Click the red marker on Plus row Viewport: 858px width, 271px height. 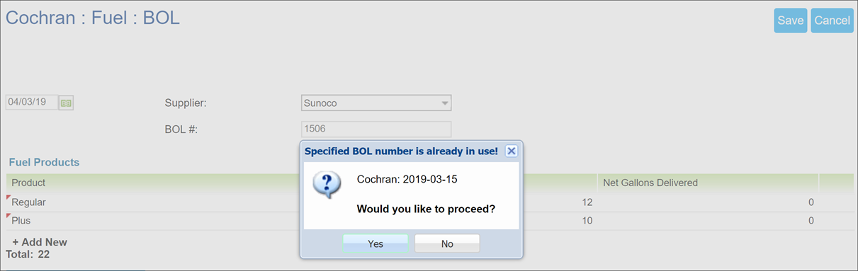pos(9,216)
